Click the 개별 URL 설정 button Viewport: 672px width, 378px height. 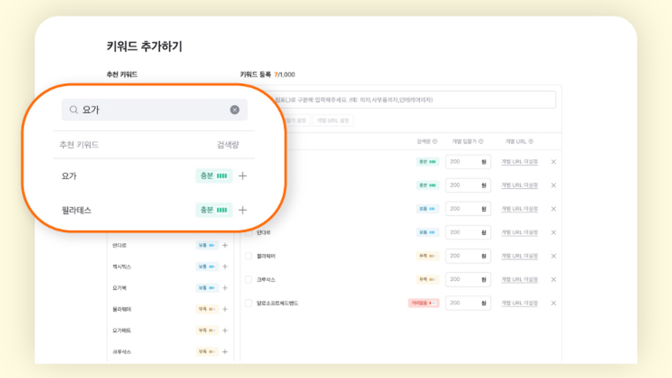(x=332, y=121)
